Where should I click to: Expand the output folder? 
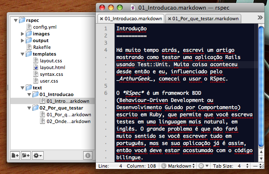[x=22, y=40]
